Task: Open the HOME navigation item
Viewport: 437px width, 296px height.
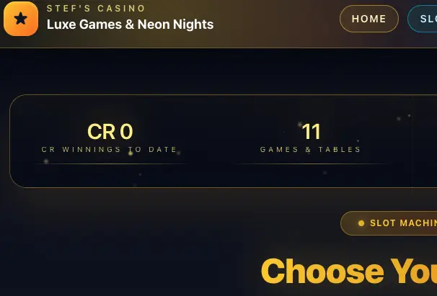Action: pyautogui.click(x=369, y=19)
